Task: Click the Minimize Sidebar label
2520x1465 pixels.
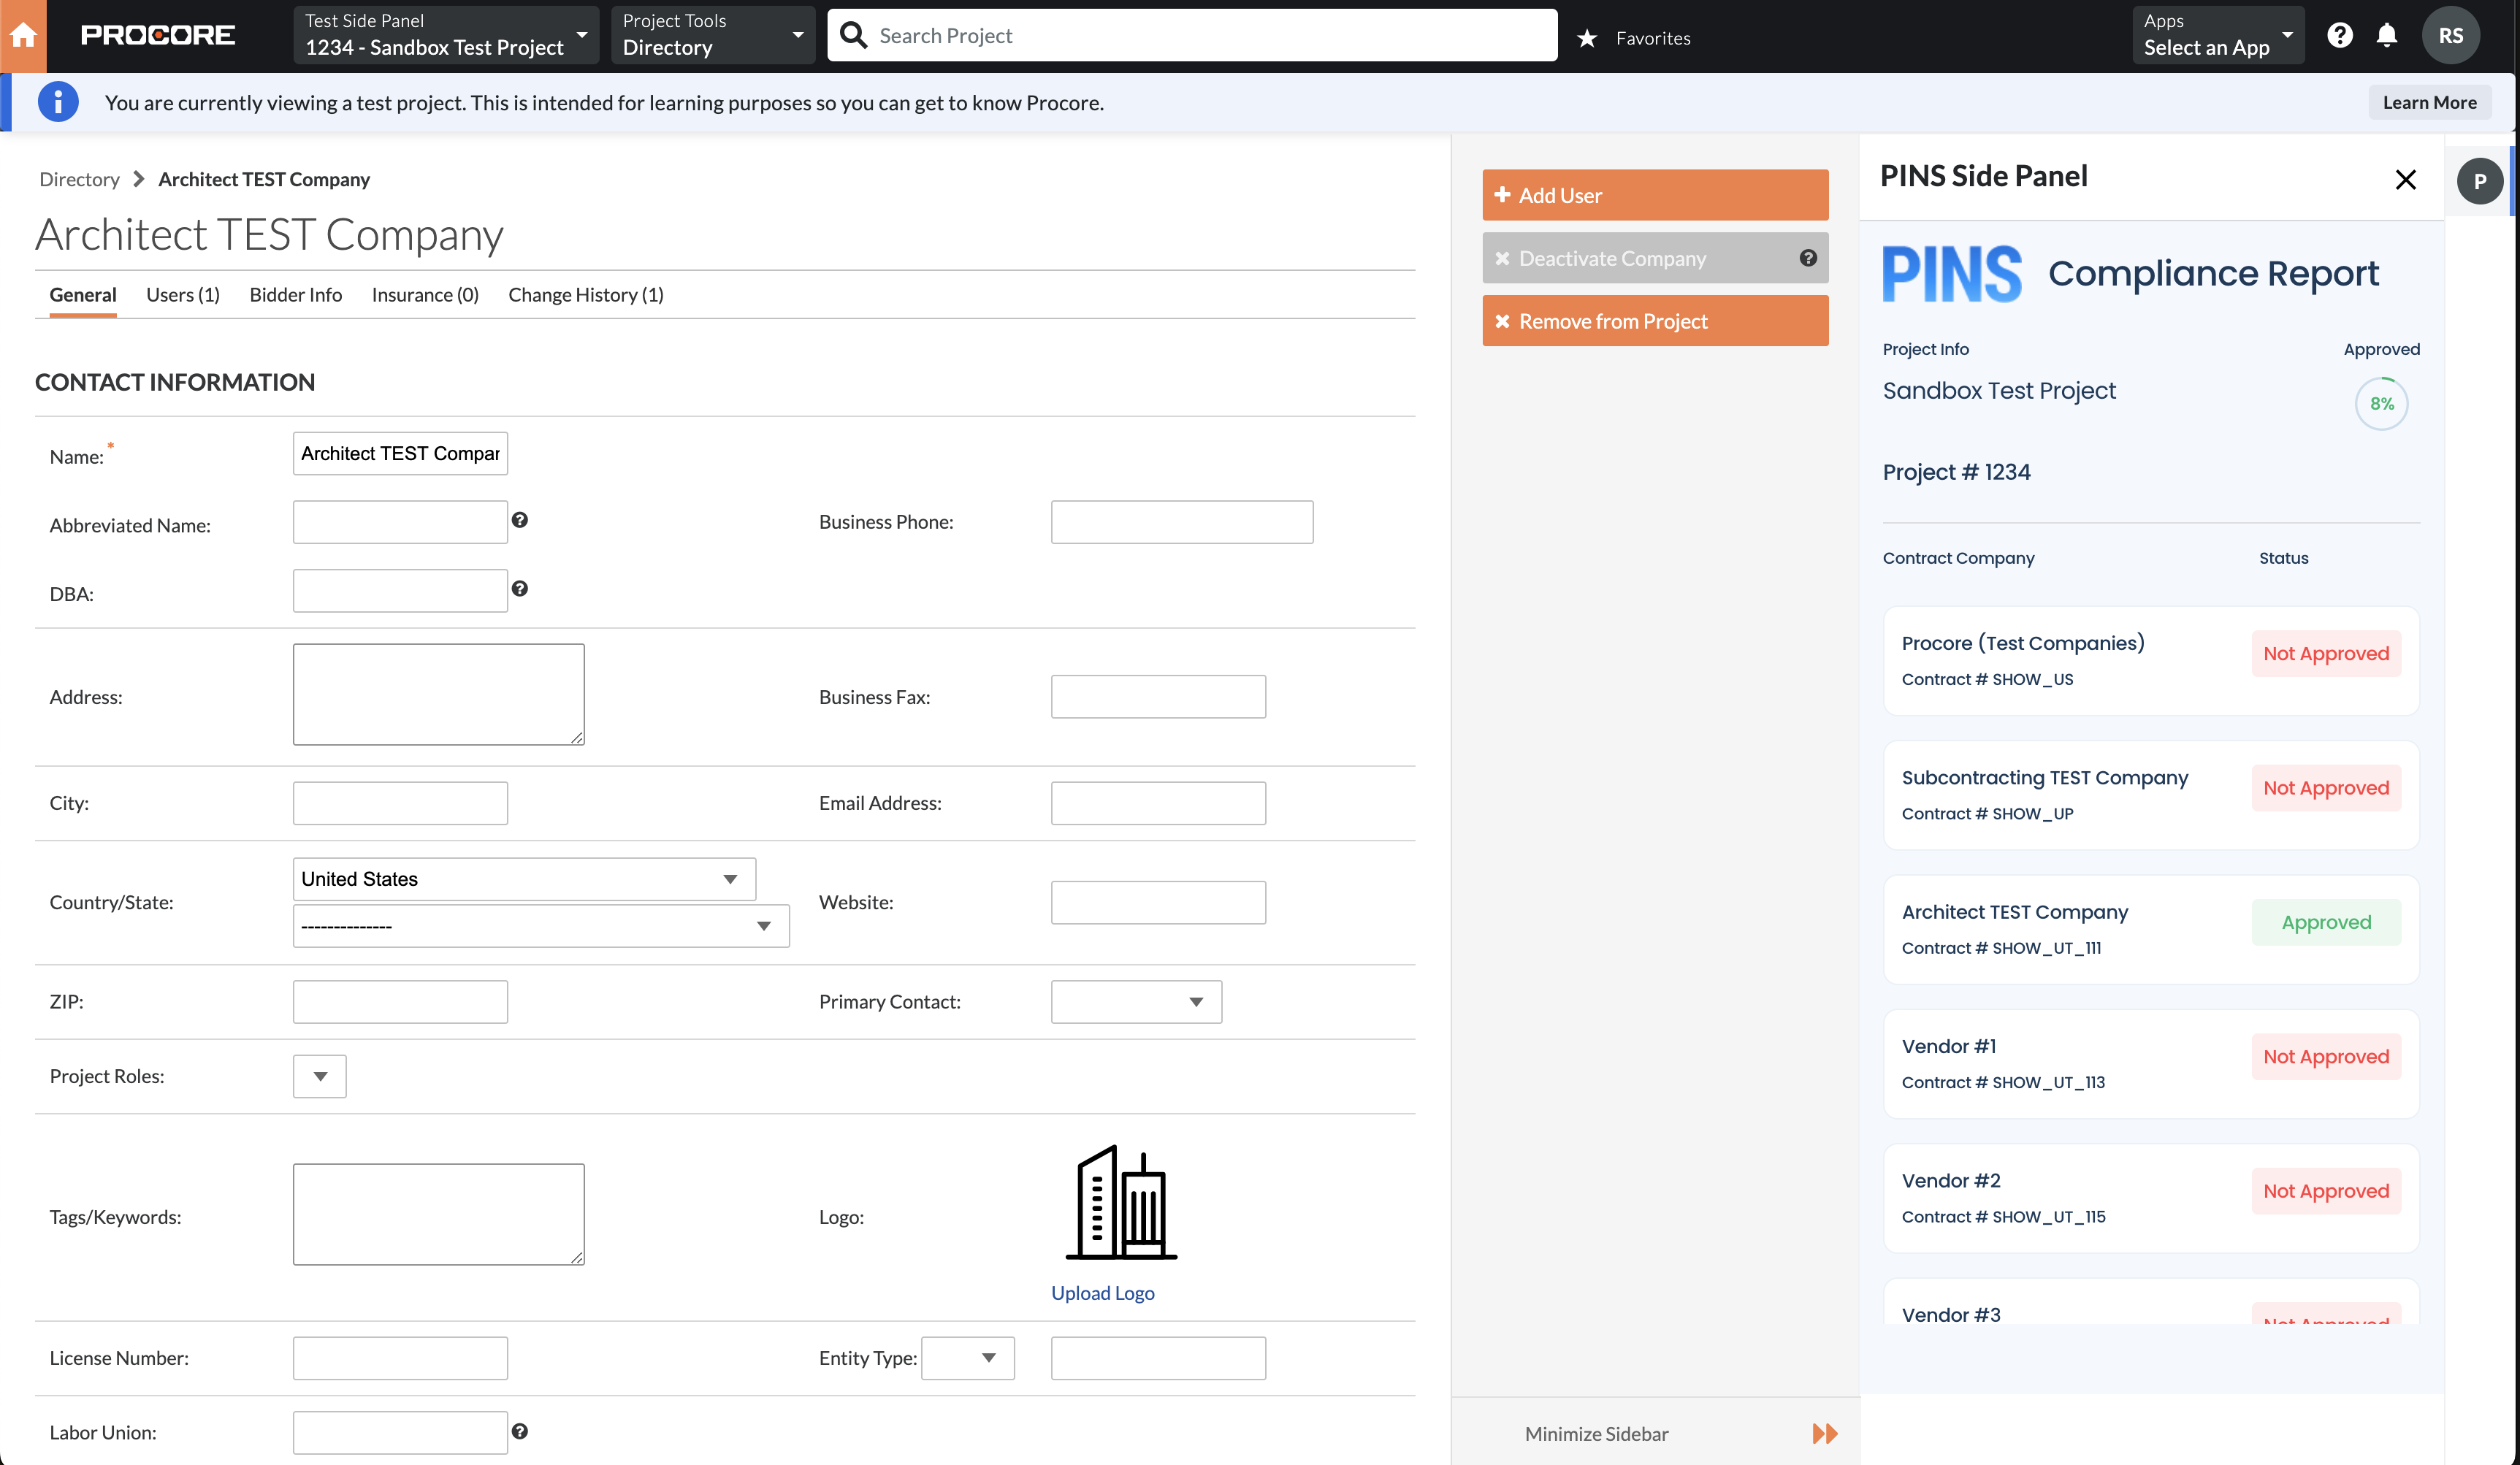Action: 1596,1434
